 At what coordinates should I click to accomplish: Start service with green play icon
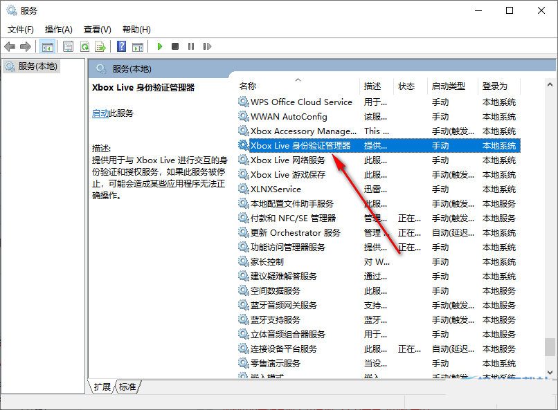[x=160, y=46]
